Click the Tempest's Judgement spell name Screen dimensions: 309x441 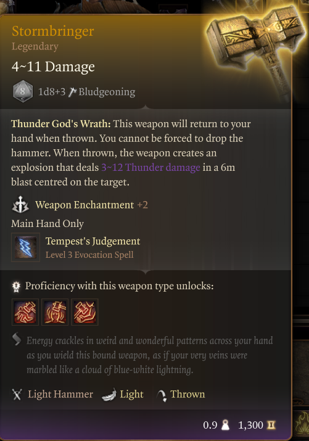click(93, 241)
